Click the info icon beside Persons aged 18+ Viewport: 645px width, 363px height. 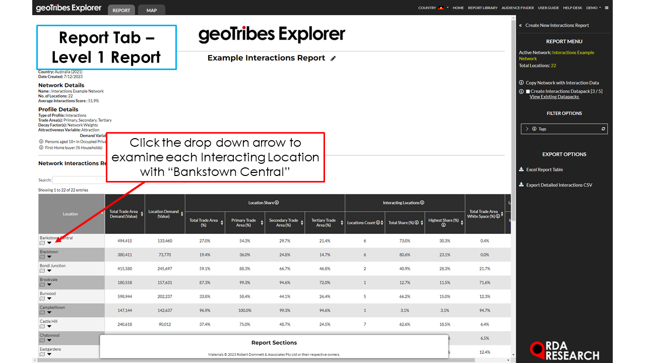[x=41, y=142]
